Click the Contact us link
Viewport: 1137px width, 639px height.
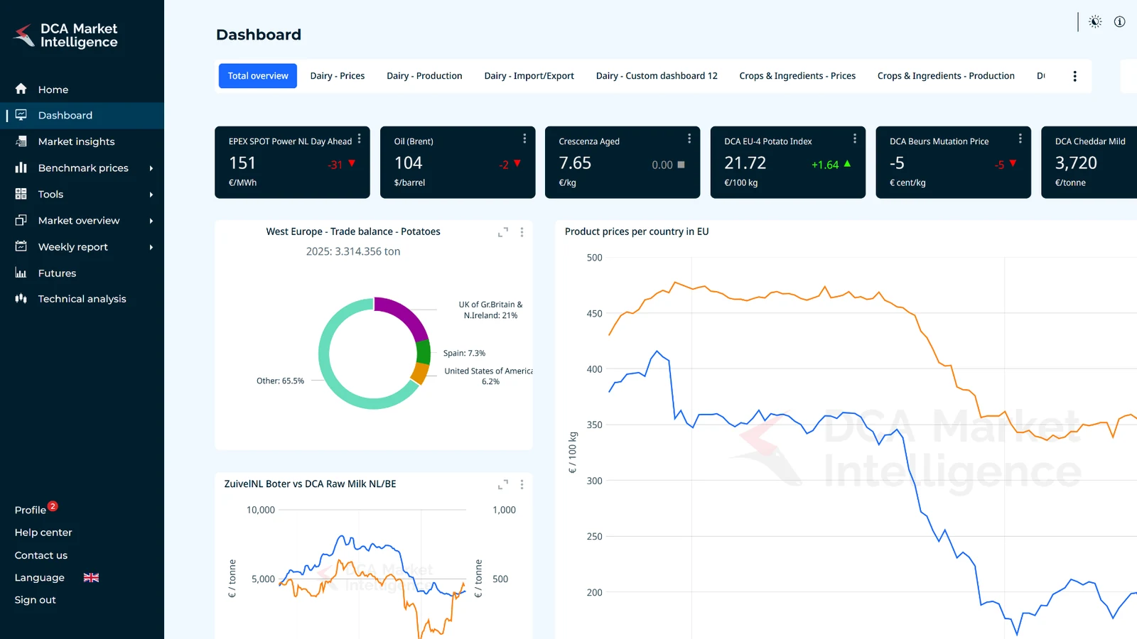41,555
